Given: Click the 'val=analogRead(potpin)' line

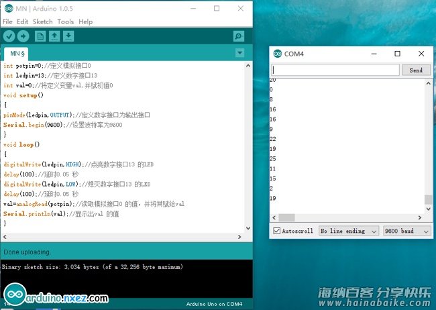Looking at the screenshot, I should coord(94,204).
